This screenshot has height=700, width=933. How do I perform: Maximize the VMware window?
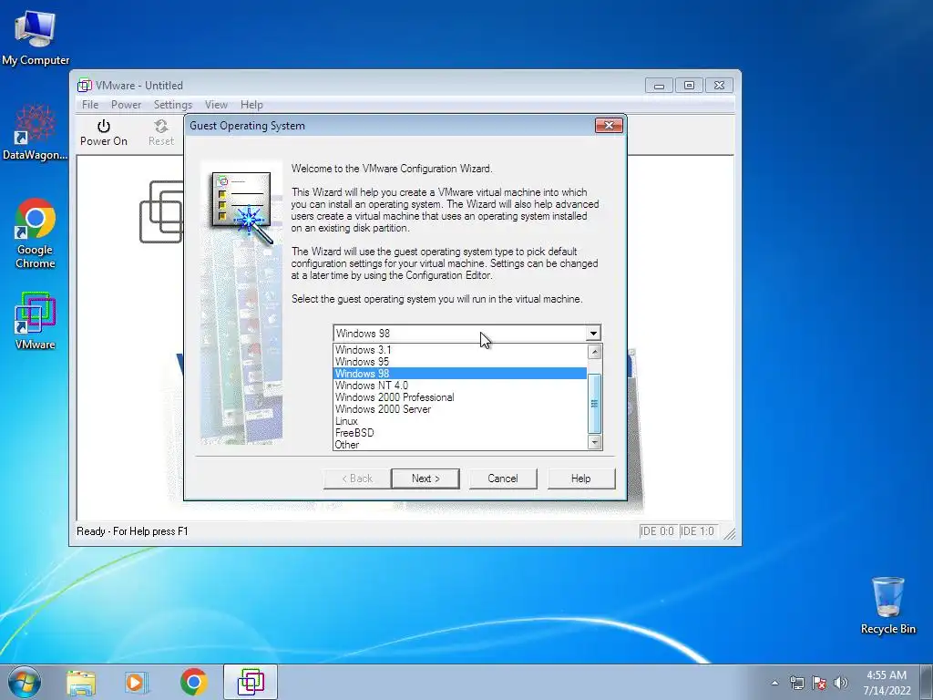click(x=689, y=86)
